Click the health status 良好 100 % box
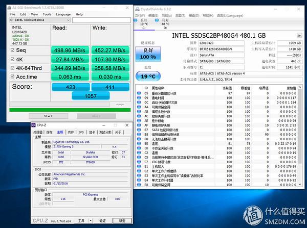This screenshot has width=307, height=228. 148,54
